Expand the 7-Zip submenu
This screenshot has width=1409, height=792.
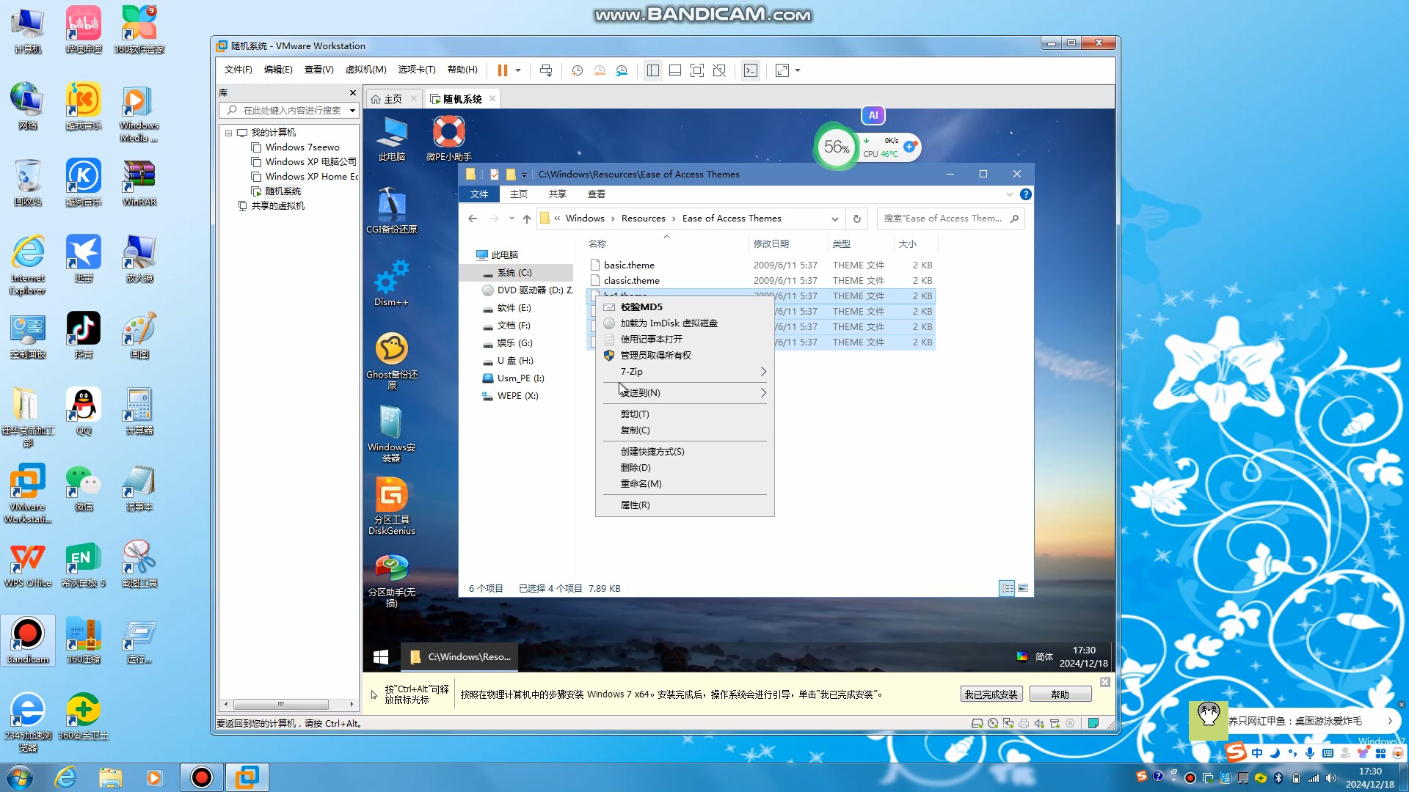coord(685,372)
